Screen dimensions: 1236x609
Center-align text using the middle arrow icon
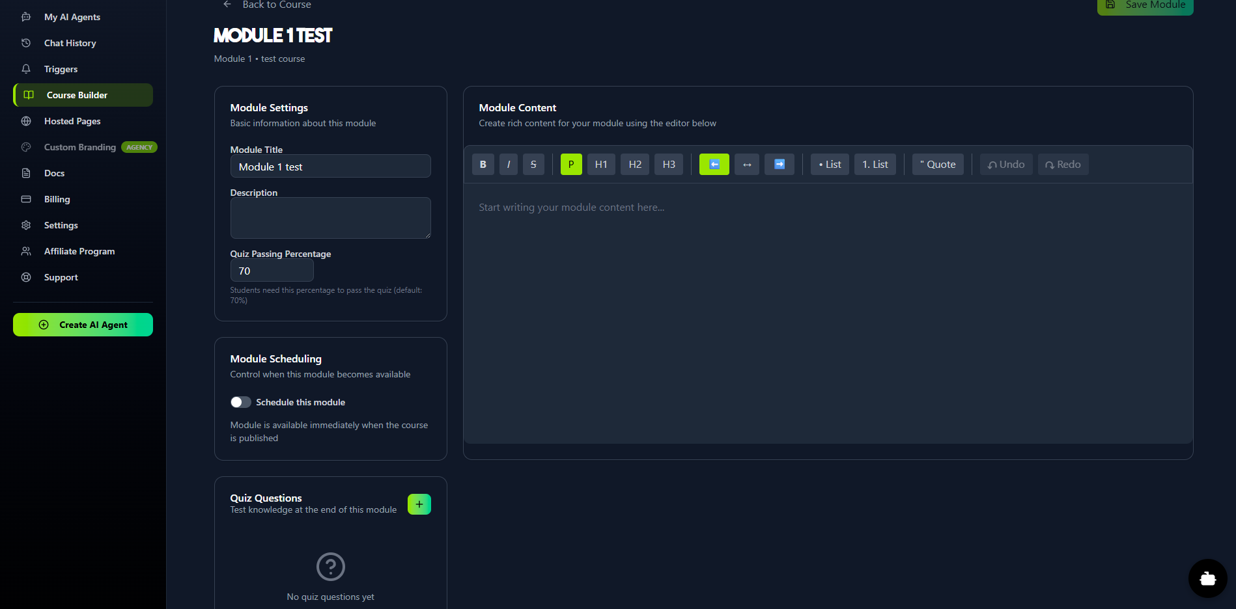pyautogui.click(x=746, y=165)
